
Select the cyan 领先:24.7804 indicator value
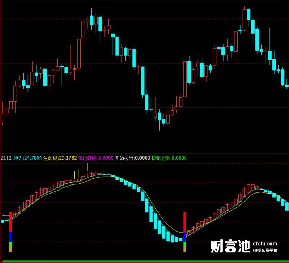pyautogui.click(x=27, y=158)
